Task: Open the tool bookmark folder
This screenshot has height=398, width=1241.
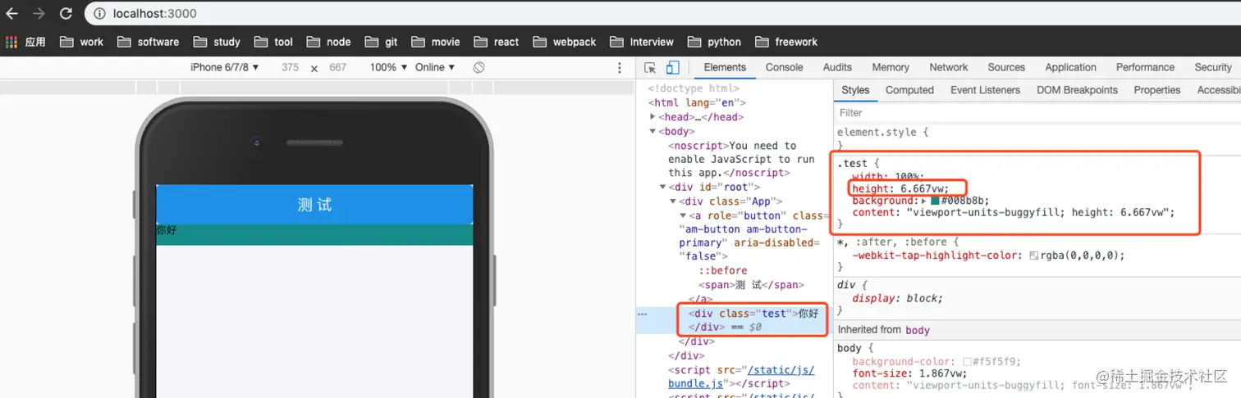Action: pyautogui.click(x=273, y=42)
